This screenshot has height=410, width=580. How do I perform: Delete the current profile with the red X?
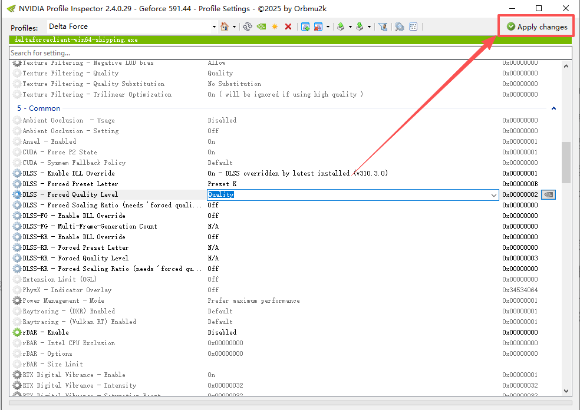pyautogui.click(x=288, y=27)
